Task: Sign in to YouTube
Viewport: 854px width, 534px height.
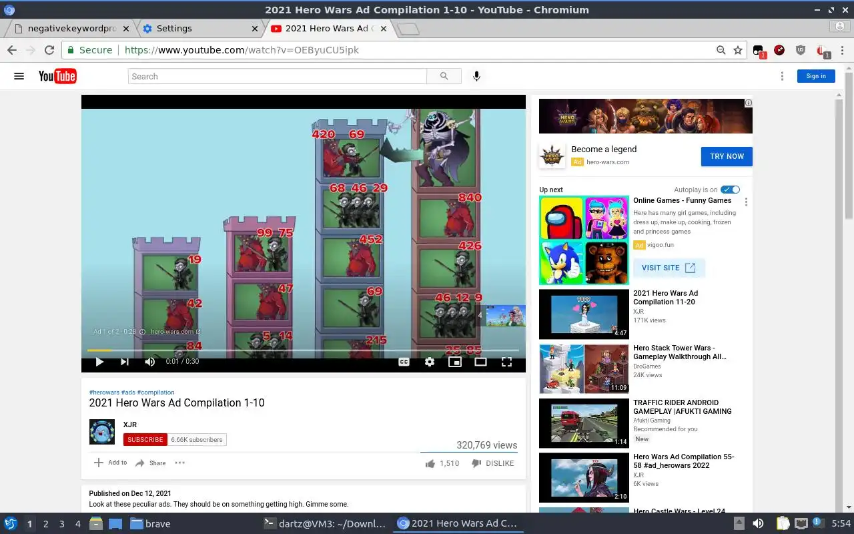Action: pos(816,76)
